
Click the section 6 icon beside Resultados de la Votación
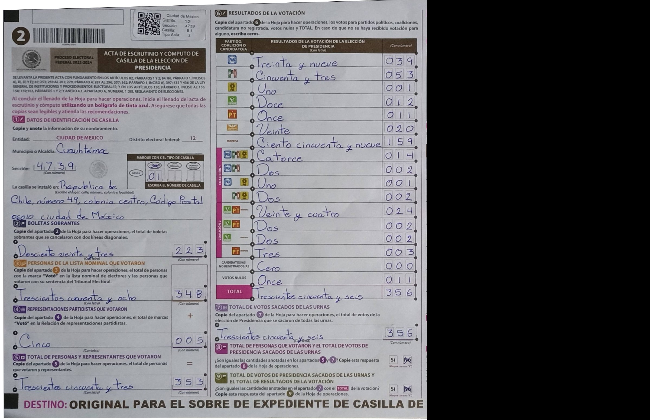click(x=221, y=13)
